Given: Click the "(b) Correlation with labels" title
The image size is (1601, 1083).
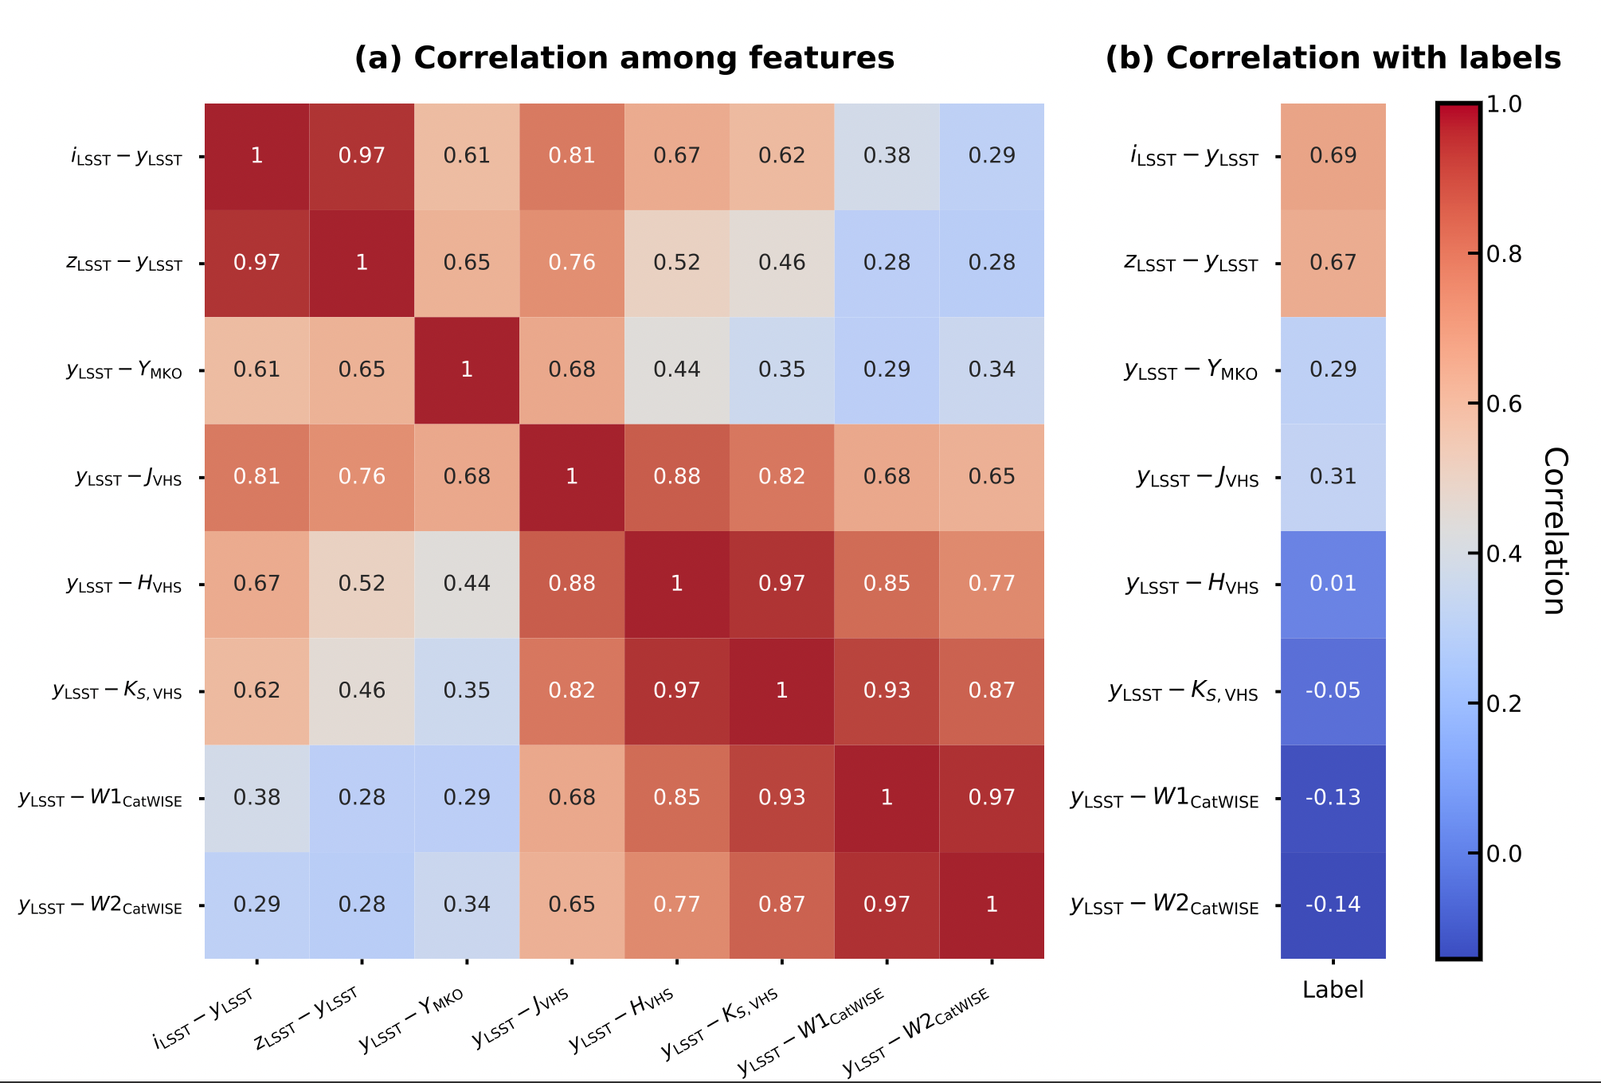Looking at the screenshot, I should point(1333,58).
